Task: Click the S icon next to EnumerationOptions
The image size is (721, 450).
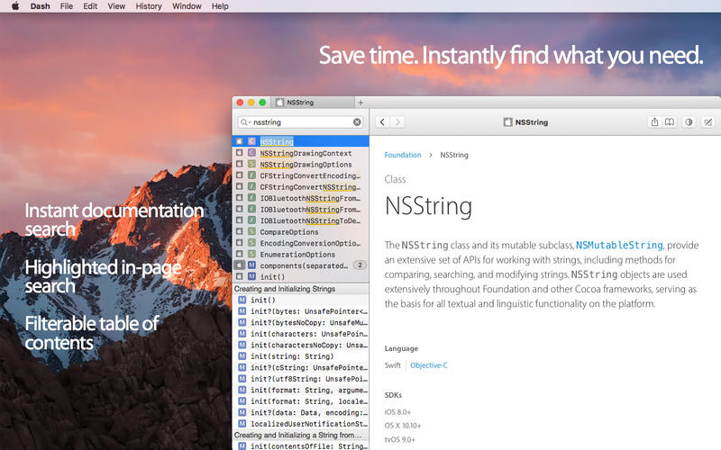Action: point(252,254)
